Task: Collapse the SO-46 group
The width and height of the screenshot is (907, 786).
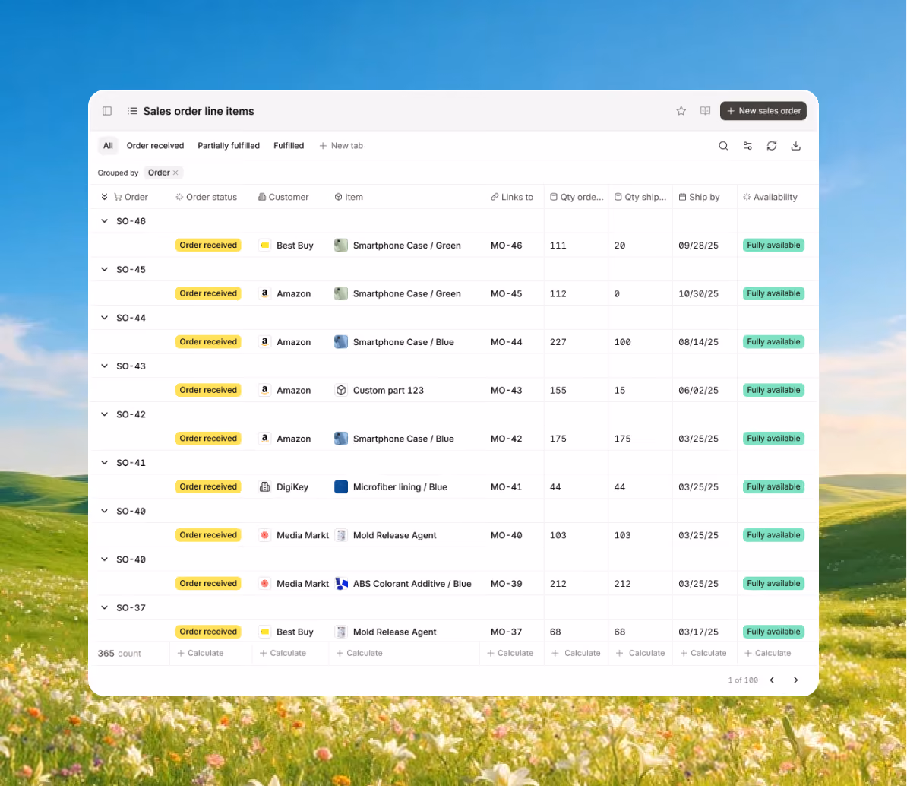Action: [x=104, y=221]
